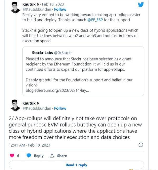Click the reply speech bubble icon
This screenshot has height=170, width=158.
point(29,156)
